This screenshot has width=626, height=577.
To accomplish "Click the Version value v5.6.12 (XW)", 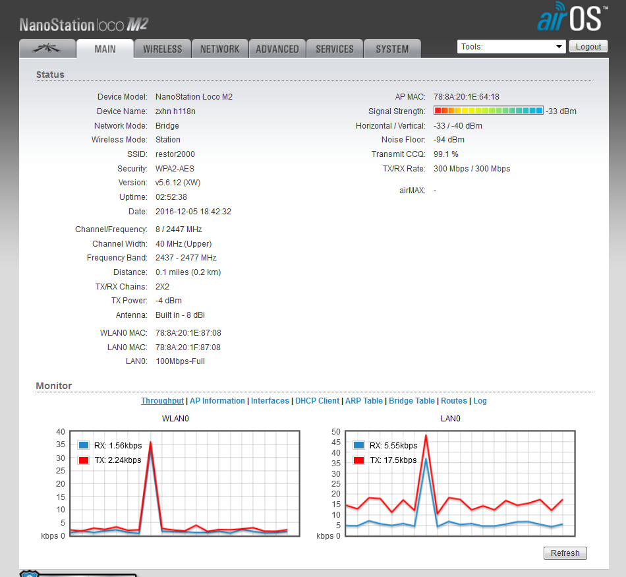I will (178, 183).
